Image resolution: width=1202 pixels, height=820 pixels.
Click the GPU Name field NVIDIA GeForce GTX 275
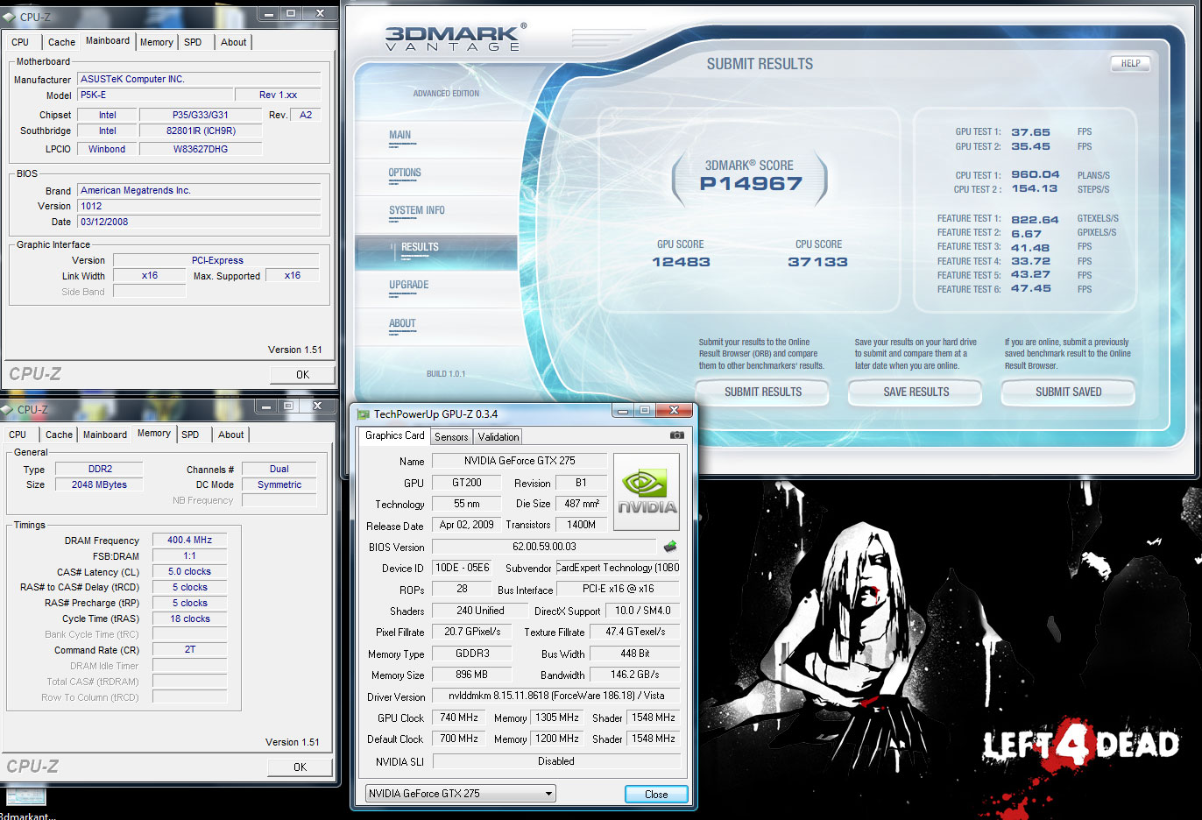click(x=519, y=461)
